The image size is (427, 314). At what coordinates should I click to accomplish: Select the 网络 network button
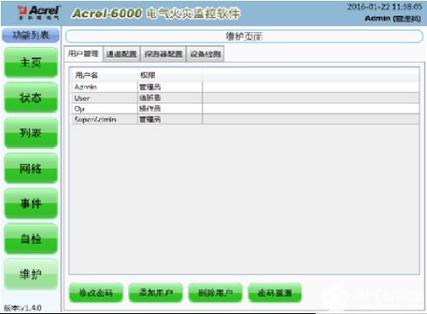point(31,168)
